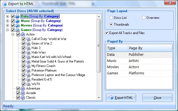Select the Classic category label
The image size is (178, 111).
31,97
